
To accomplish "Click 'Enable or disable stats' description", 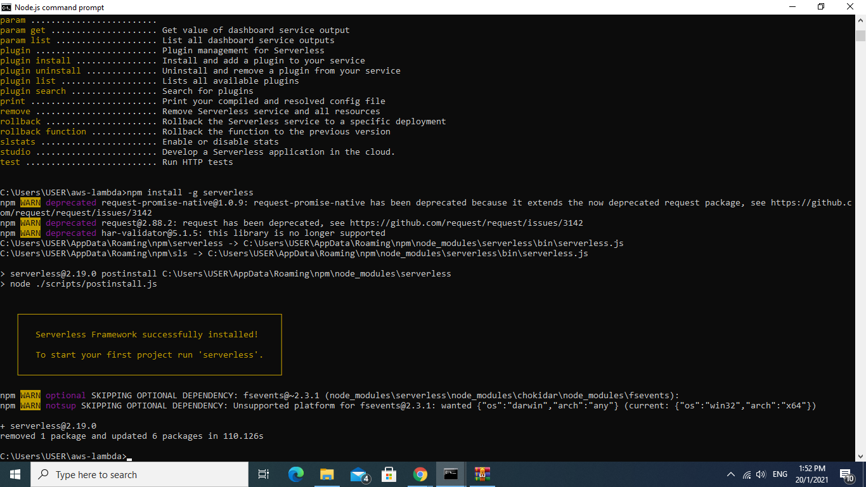I will 221,141.
